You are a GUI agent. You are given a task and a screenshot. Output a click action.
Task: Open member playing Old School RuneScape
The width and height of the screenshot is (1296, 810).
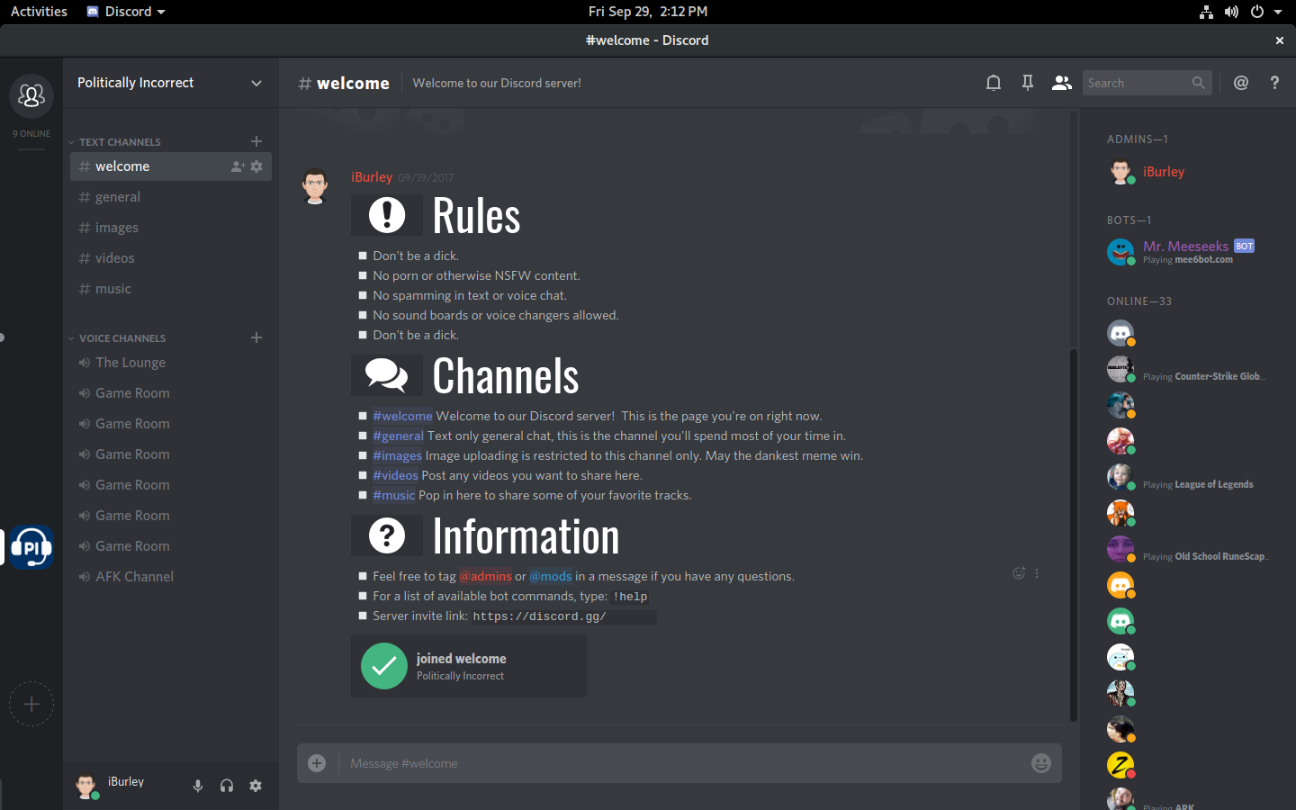pyautogui.click(x=1188, y=549)
